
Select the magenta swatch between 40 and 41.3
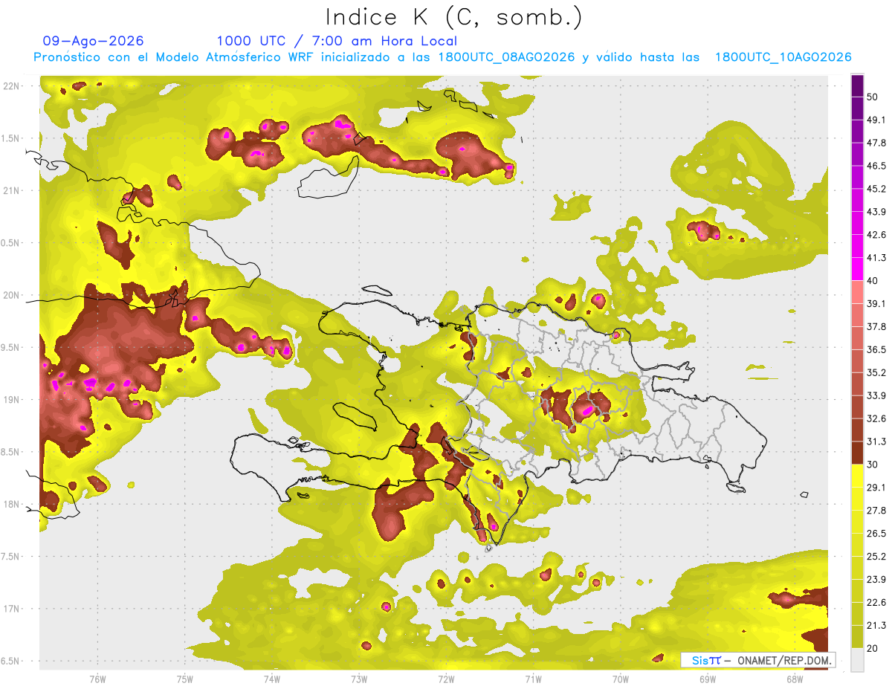click(857, 269)
